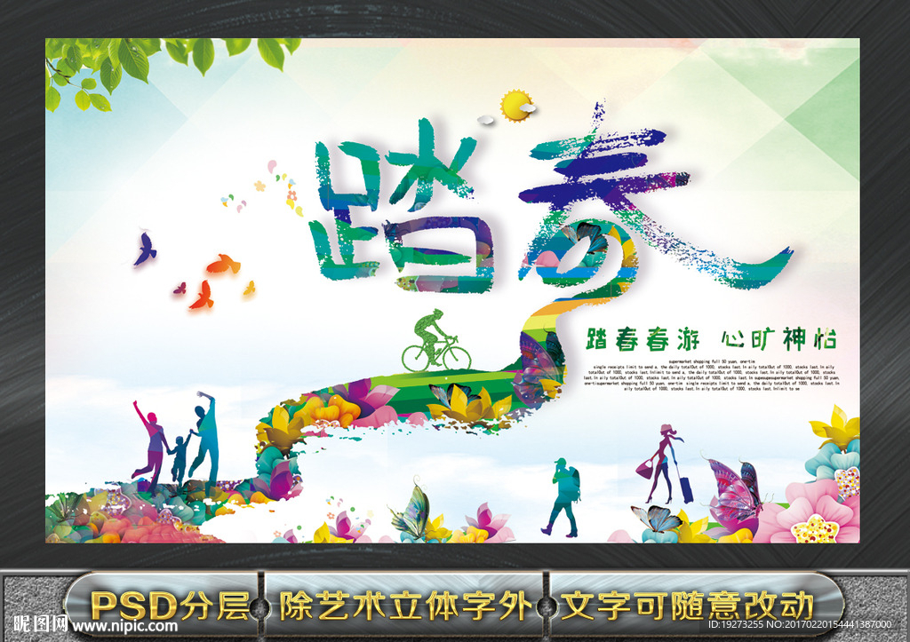Click the '文字可随意改动' banner label
The image size is (910, 642).
[x=687, y=606]
